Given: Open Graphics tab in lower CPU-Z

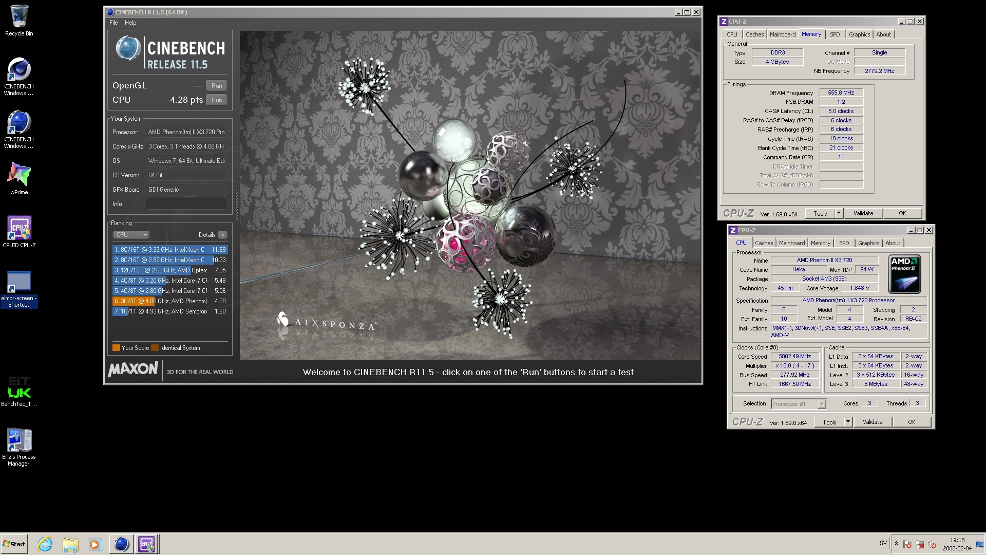Looking at the screenshot, I should click(868, 243).
